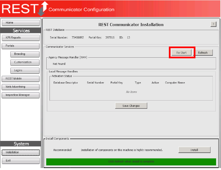The image size is (221, 170).
Task: Open KPI Reports service
Action: point(21,38)
